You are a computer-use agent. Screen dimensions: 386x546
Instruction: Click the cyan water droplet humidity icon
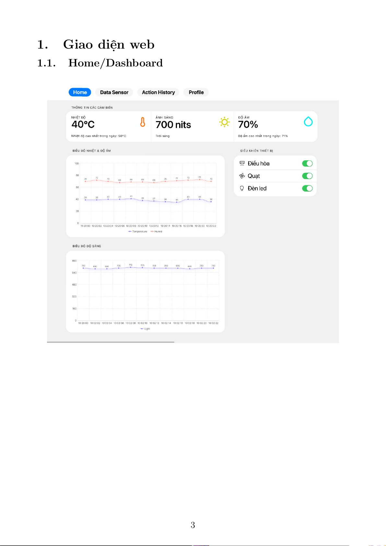308,122
